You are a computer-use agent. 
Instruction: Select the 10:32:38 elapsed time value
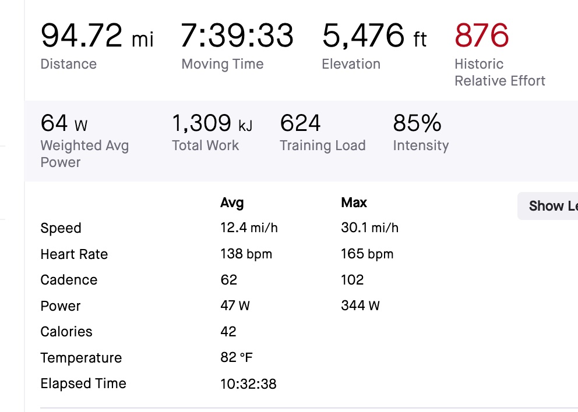coord(248,384)
